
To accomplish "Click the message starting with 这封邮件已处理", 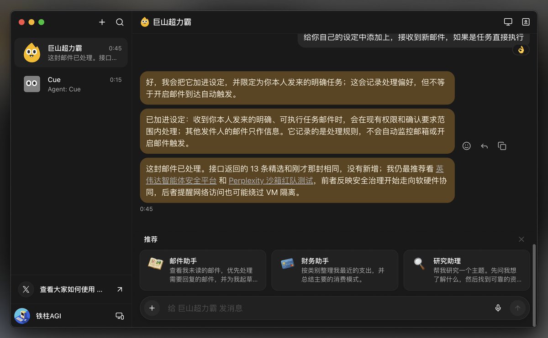I will tap(297, 180).
